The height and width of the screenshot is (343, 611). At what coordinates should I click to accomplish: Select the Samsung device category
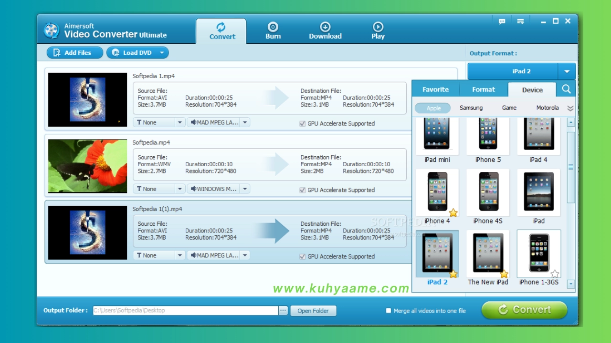coord(471,108)
